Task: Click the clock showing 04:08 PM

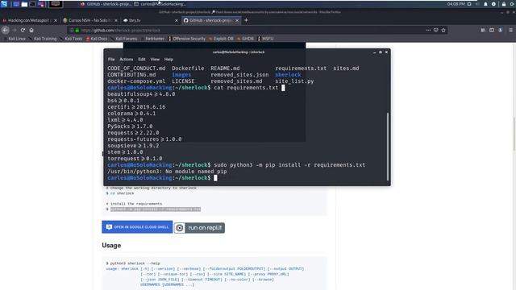Action: [456, 4]
